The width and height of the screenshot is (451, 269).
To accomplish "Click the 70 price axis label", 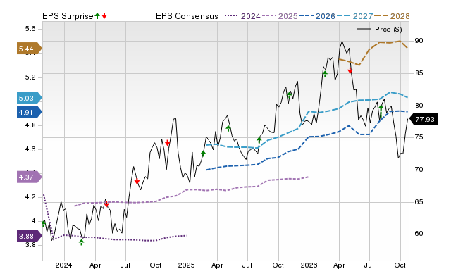I will [419, 170].
